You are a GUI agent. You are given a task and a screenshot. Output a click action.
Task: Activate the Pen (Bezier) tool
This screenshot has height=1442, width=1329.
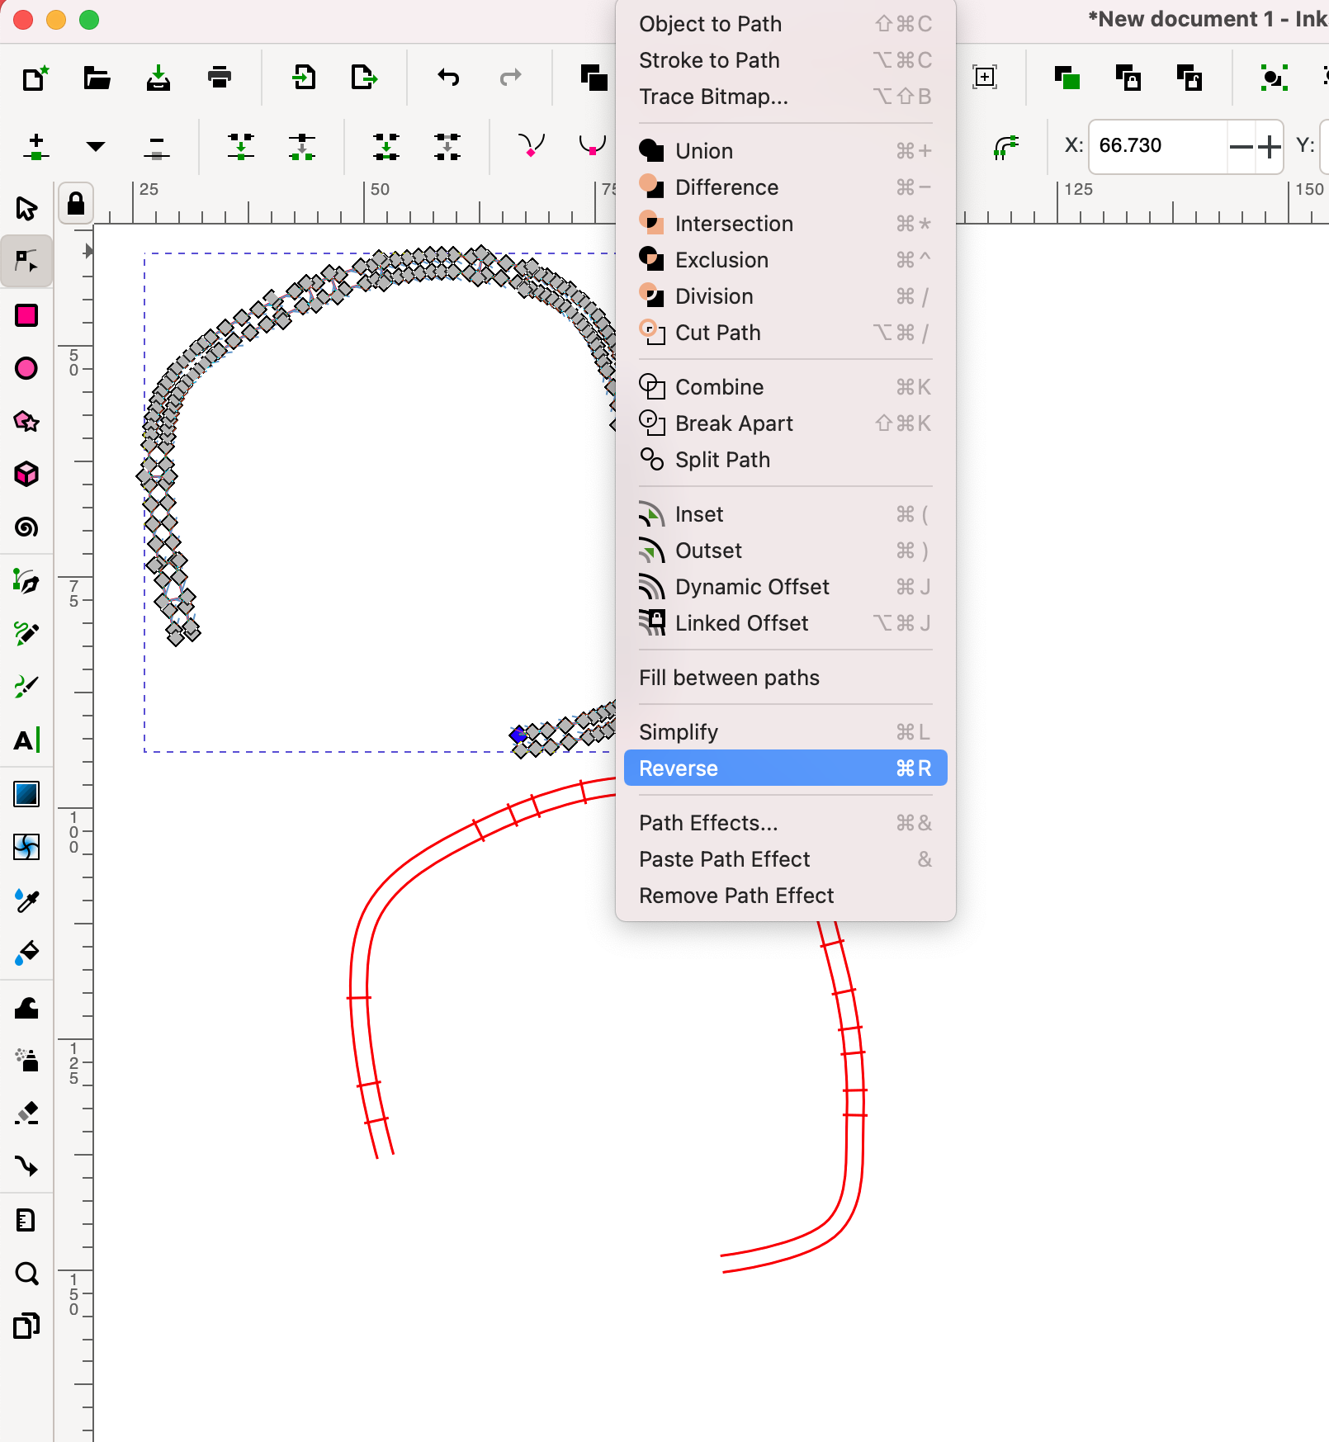(26, 581)
